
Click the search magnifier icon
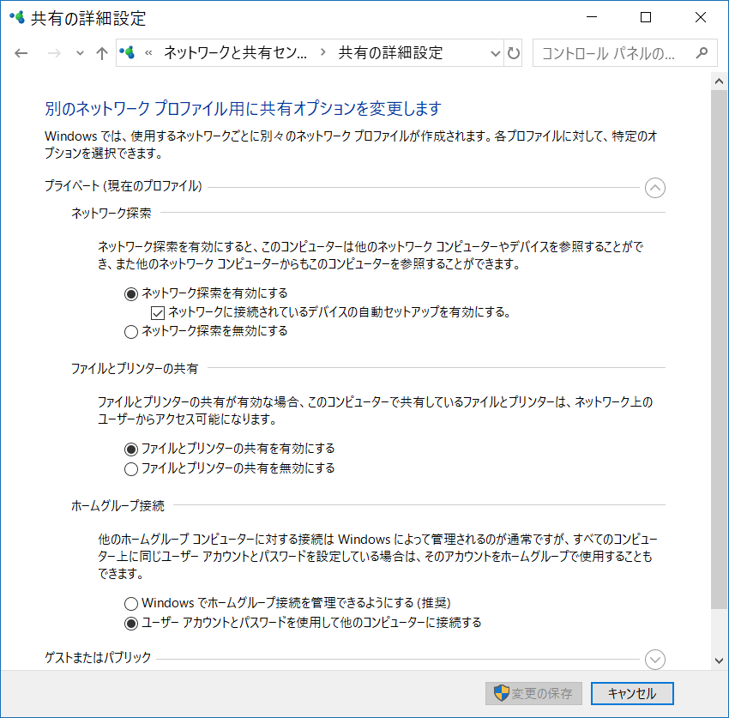(702, 53)
